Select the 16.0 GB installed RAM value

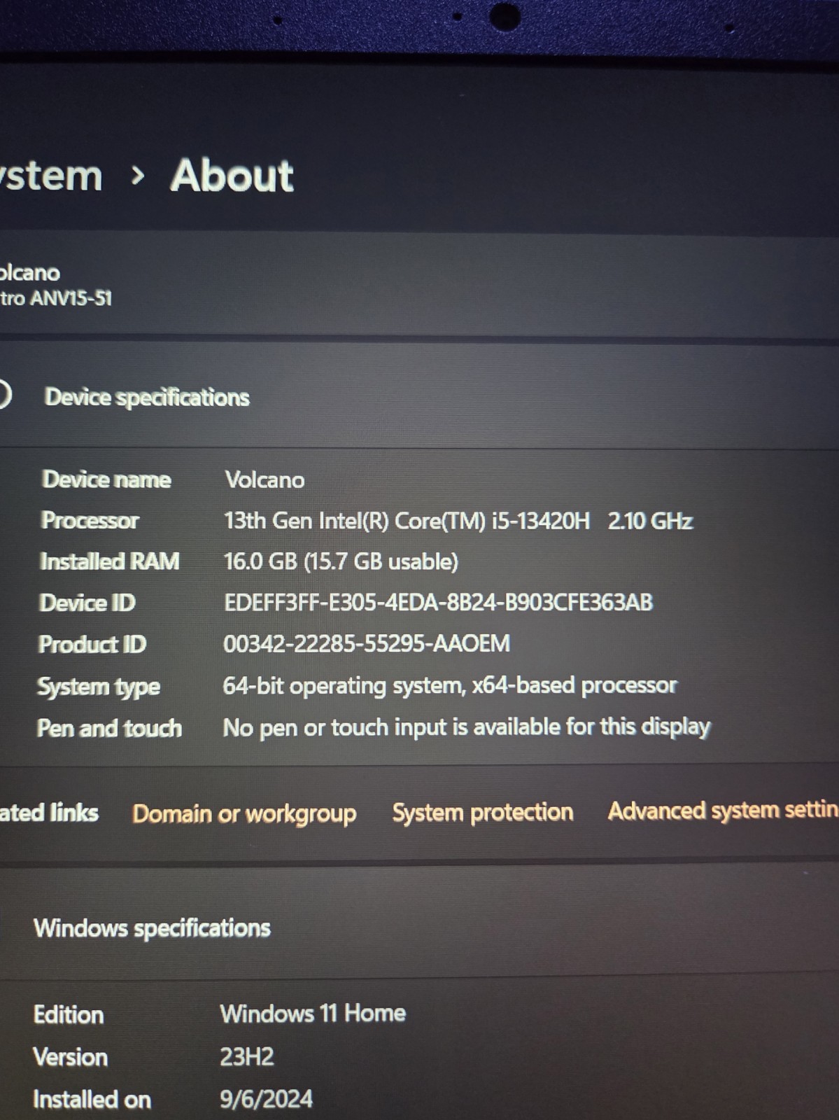pos(341,561)
